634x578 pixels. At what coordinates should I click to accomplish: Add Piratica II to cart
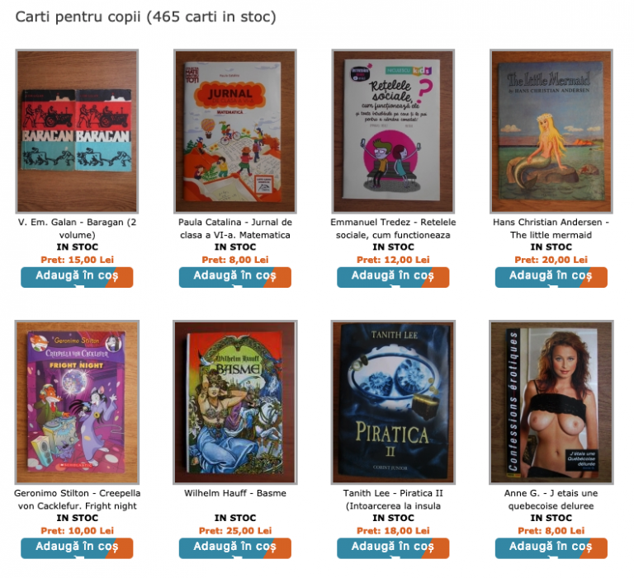393,548
